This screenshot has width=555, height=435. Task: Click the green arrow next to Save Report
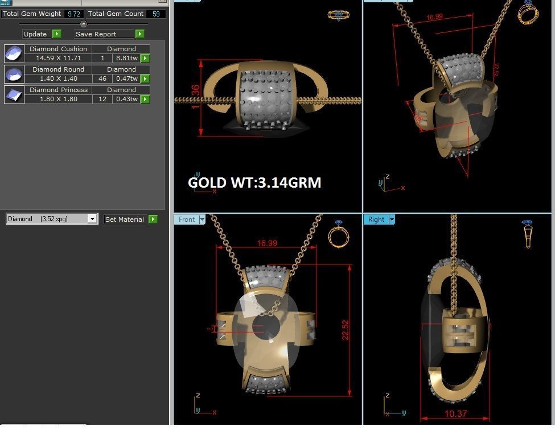(140, 34)
